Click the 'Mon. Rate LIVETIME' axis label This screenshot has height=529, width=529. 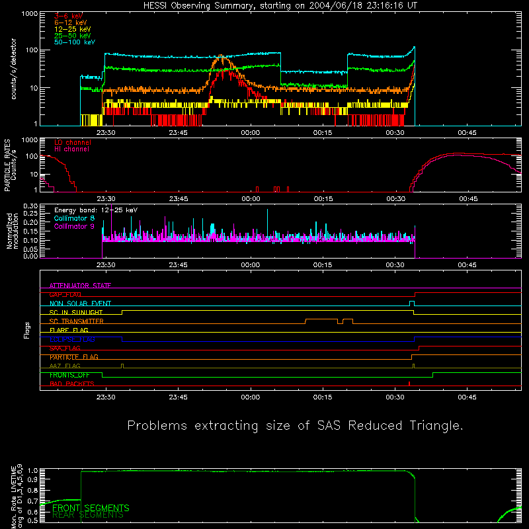[x=13, y=497]
